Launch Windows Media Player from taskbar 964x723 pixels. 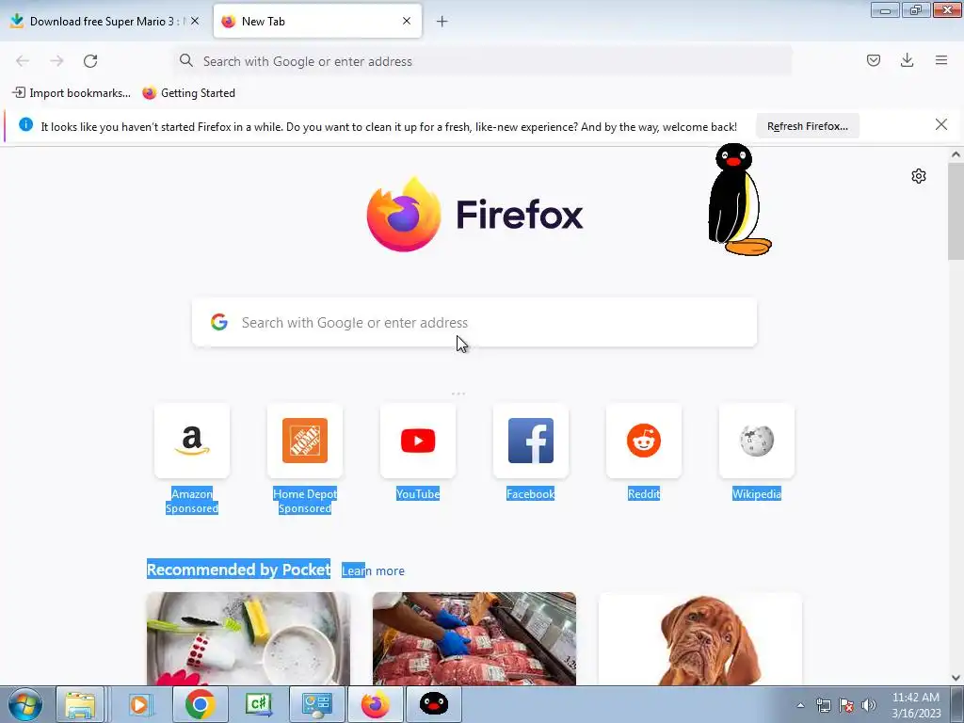141,704
